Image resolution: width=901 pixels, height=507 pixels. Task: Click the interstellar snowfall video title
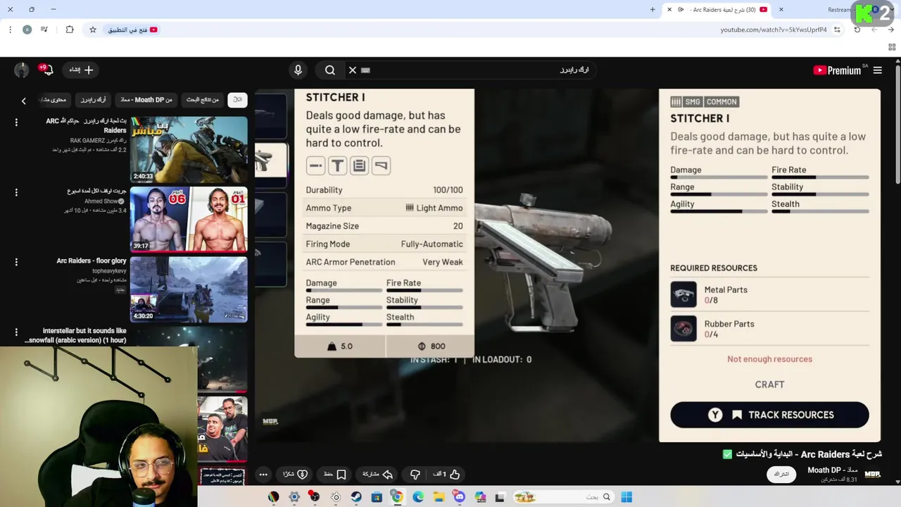(x=76, y=335)
